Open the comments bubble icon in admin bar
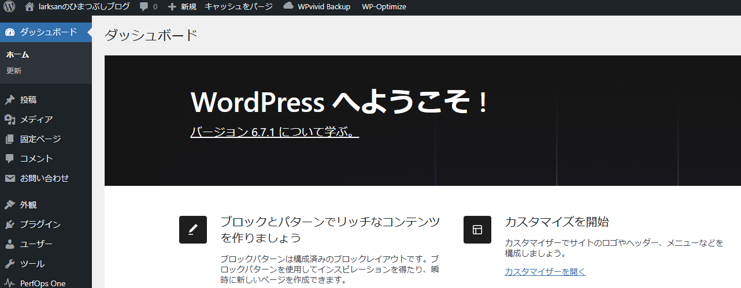This screenshot has width=741, height=288. [x=144, y=7]
